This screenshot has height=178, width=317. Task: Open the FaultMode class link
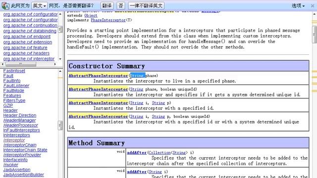tap(13, 90)
